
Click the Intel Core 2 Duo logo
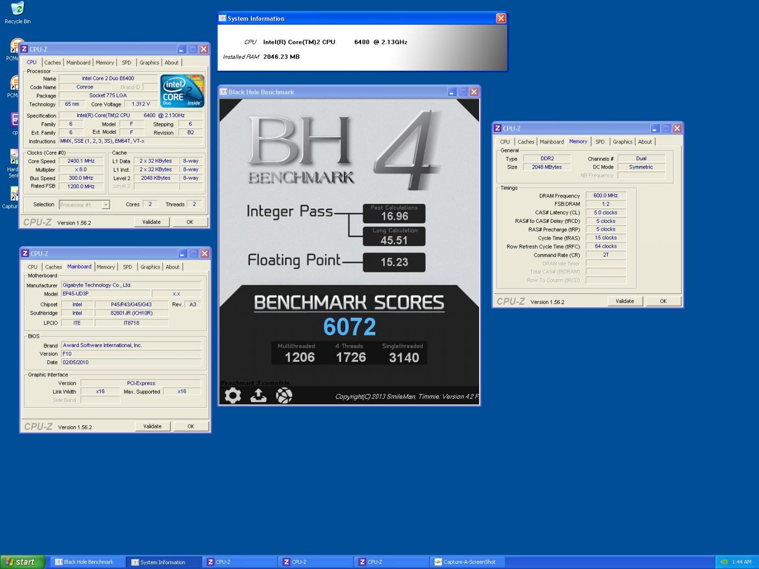[x=182, y=91]
